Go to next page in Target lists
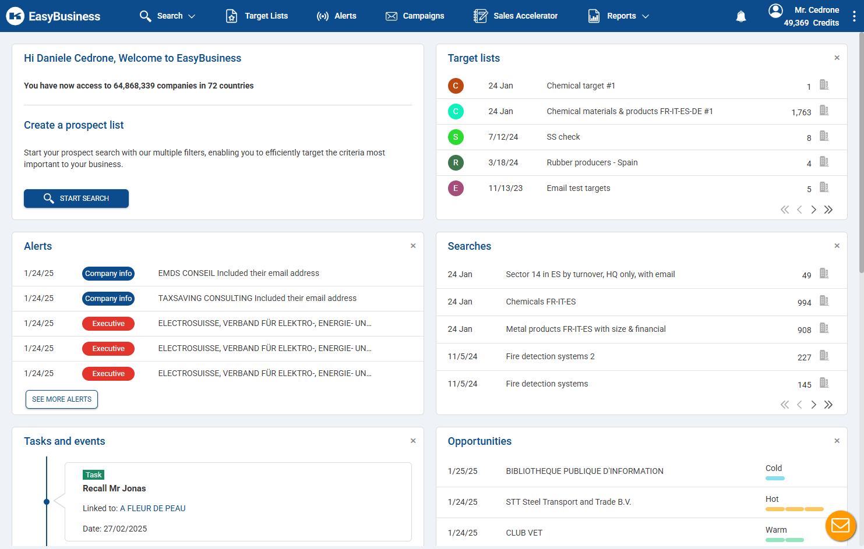 coord(814,210)
